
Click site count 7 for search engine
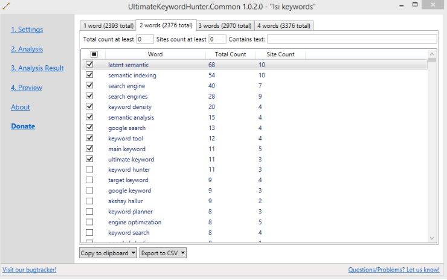coord(260,86)
